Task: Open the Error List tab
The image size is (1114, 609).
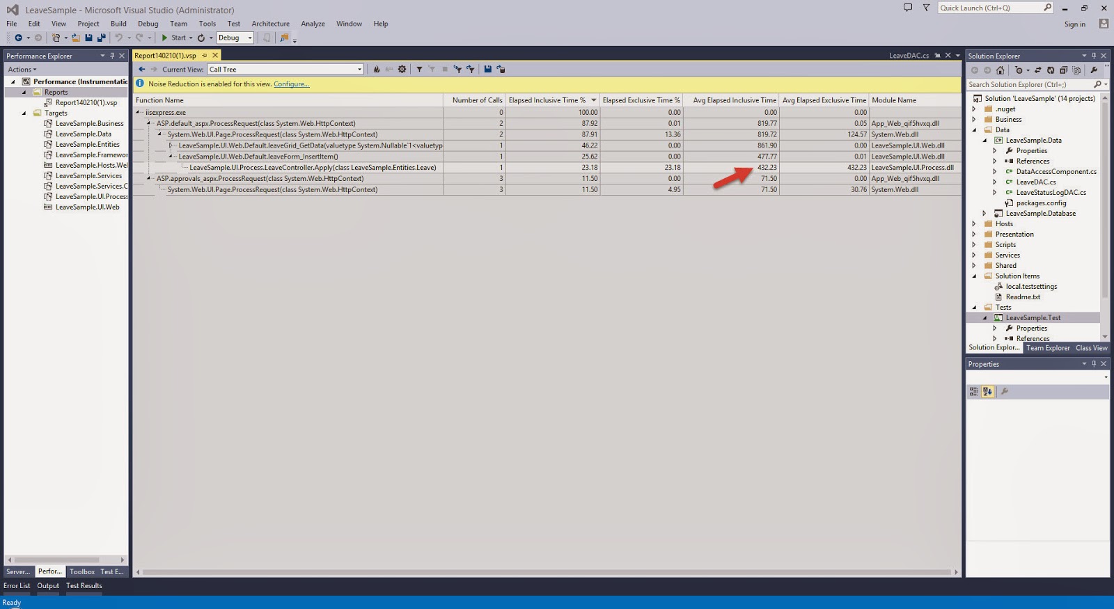Action: 17,586
